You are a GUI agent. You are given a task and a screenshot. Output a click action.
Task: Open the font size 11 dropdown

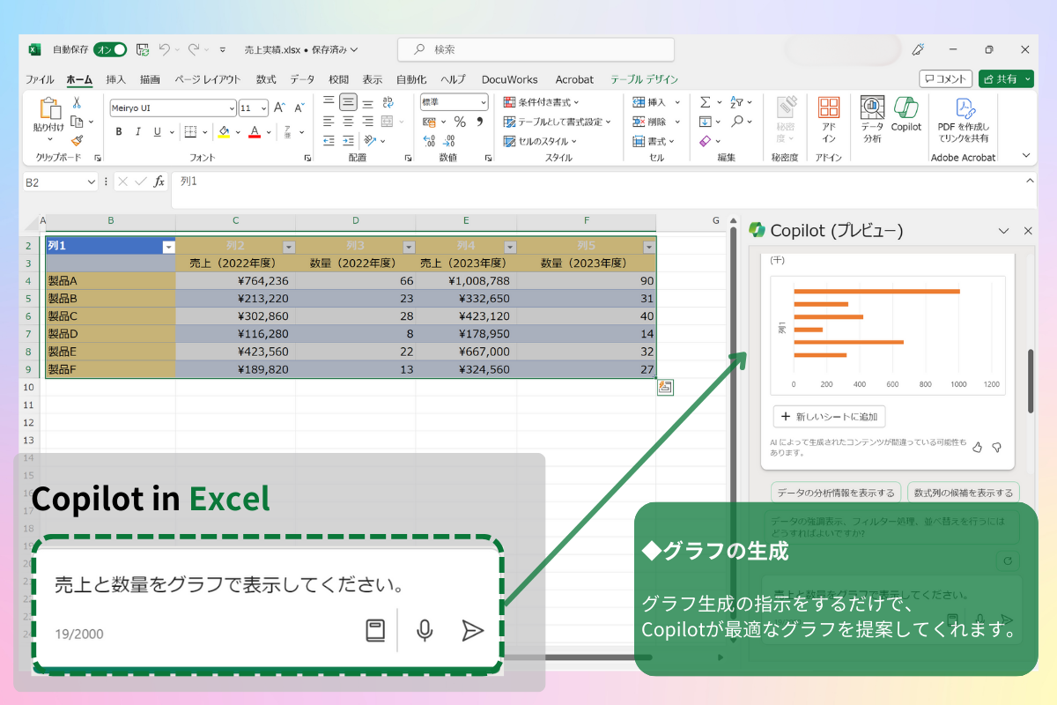point(264,108)
